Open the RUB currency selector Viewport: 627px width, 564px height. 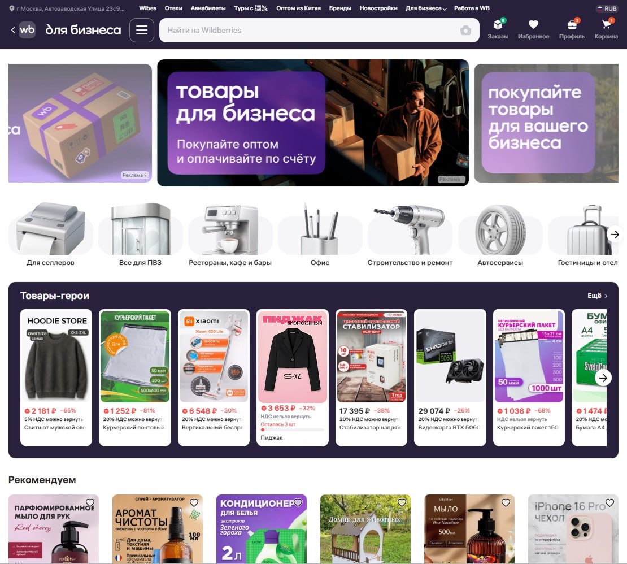pos(607,8)
